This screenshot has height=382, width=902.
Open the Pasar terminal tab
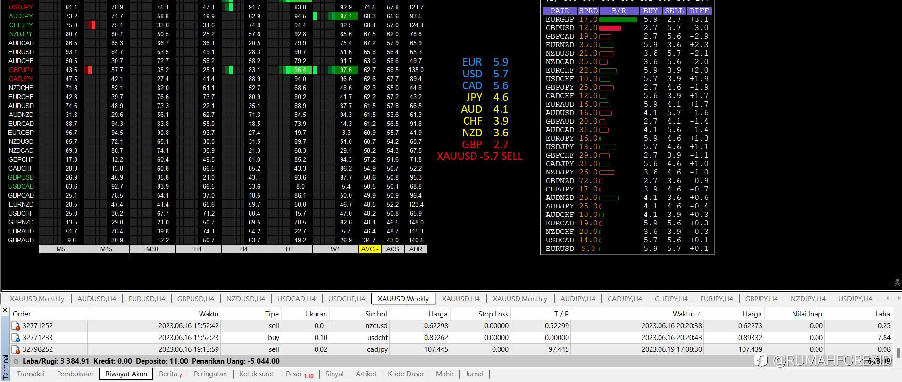300,374
